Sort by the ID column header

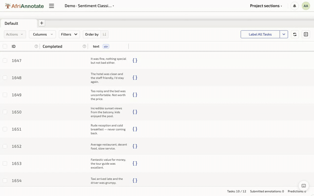click(13, 46)
